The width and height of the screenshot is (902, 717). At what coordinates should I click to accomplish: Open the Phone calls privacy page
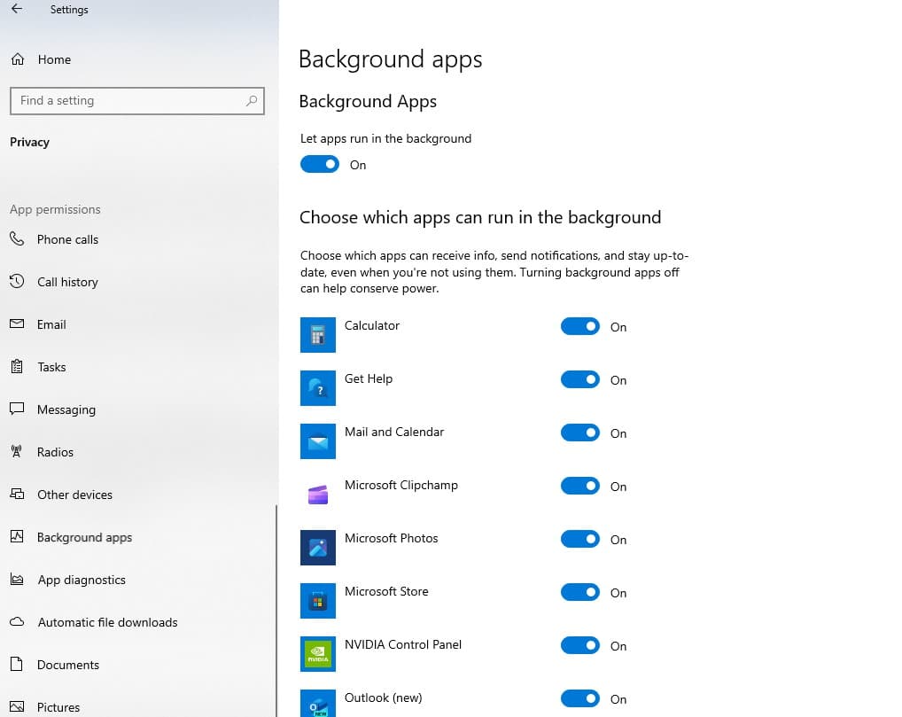tap(67, 239)
